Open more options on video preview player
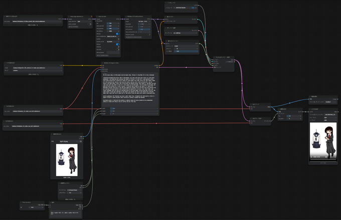 (335, 157)
